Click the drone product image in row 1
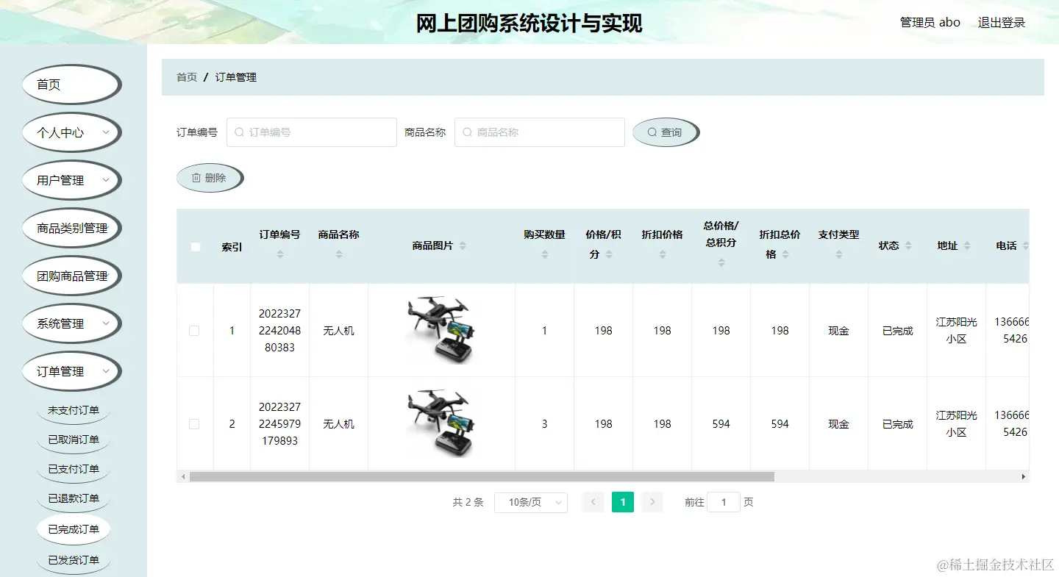The image size is (1059, 577). tap(441, 330)
